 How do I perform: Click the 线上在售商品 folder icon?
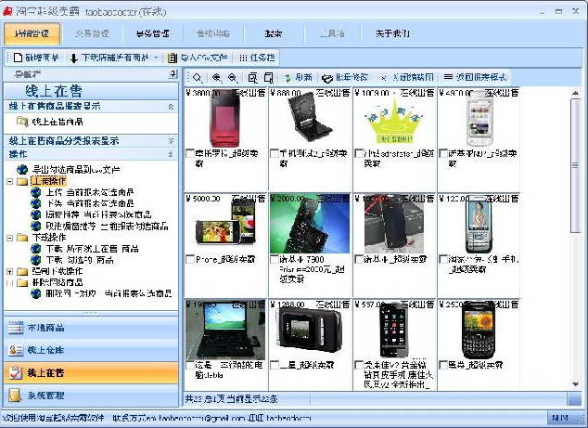point(22,122)
